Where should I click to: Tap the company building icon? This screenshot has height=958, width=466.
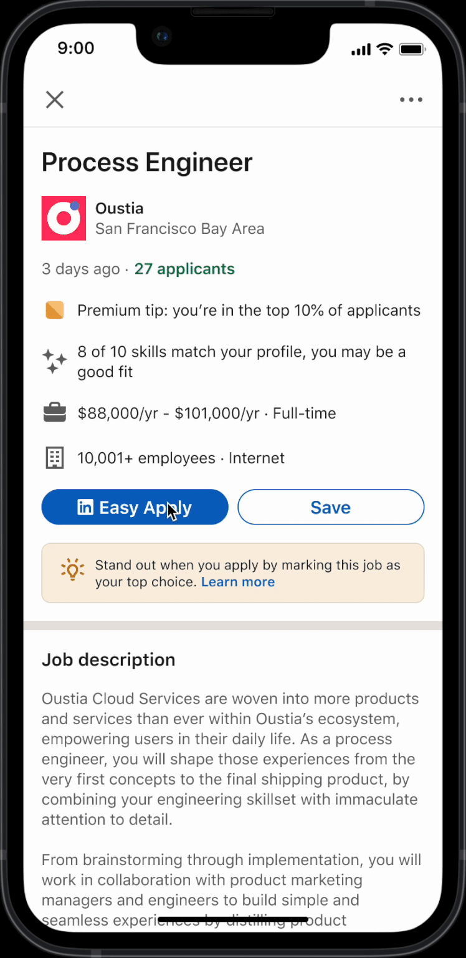coord(55,458)
